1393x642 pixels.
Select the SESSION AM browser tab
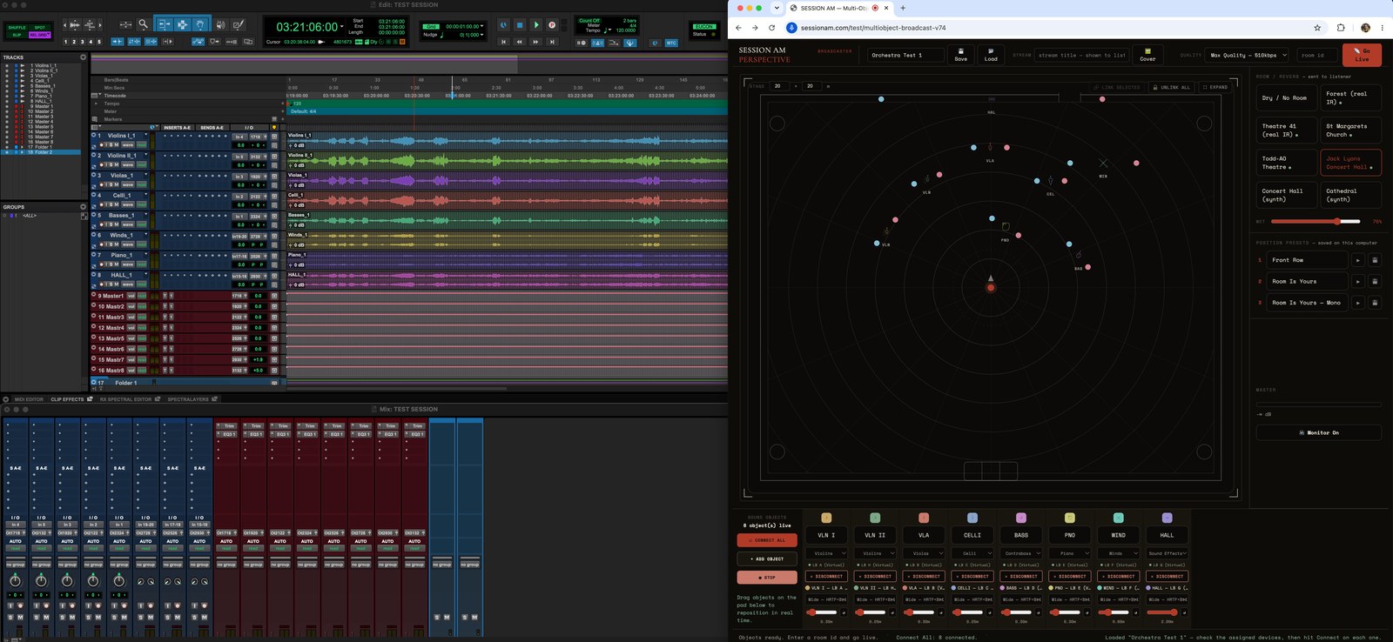pyautogui.click(x=838, y=8)
